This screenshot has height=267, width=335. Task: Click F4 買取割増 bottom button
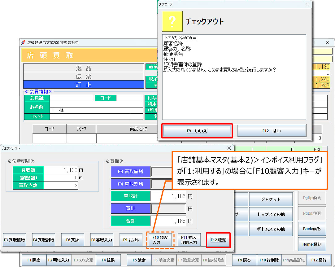click(x=43, y=240)
